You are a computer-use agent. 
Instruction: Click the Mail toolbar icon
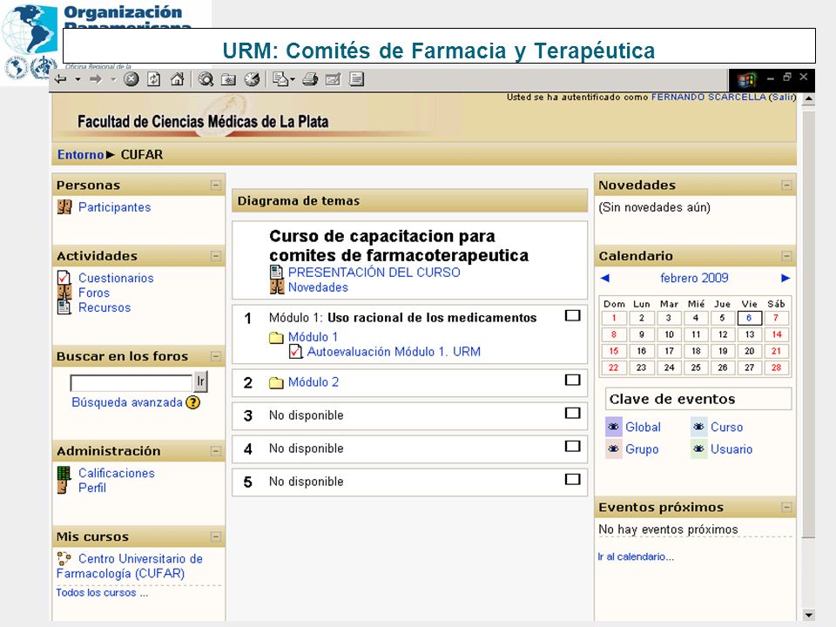pos(280,79)
